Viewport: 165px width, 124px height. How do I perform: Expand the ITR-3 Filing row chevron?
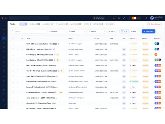(x=18, y=49)
